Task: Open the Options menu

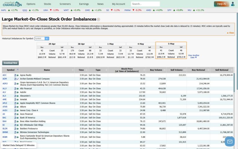Action: (x=31, y=4)
